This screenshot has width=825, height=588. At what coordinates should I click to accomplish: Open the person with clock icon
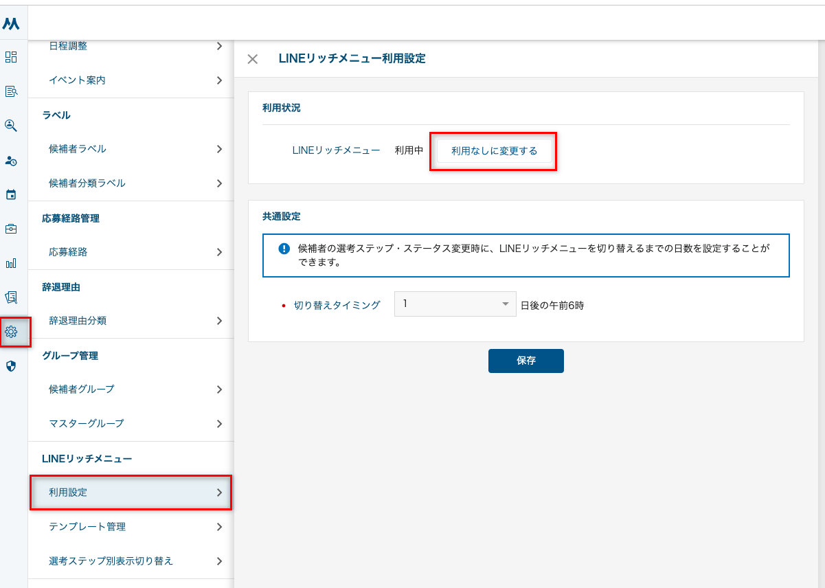(x=11, y=161)
